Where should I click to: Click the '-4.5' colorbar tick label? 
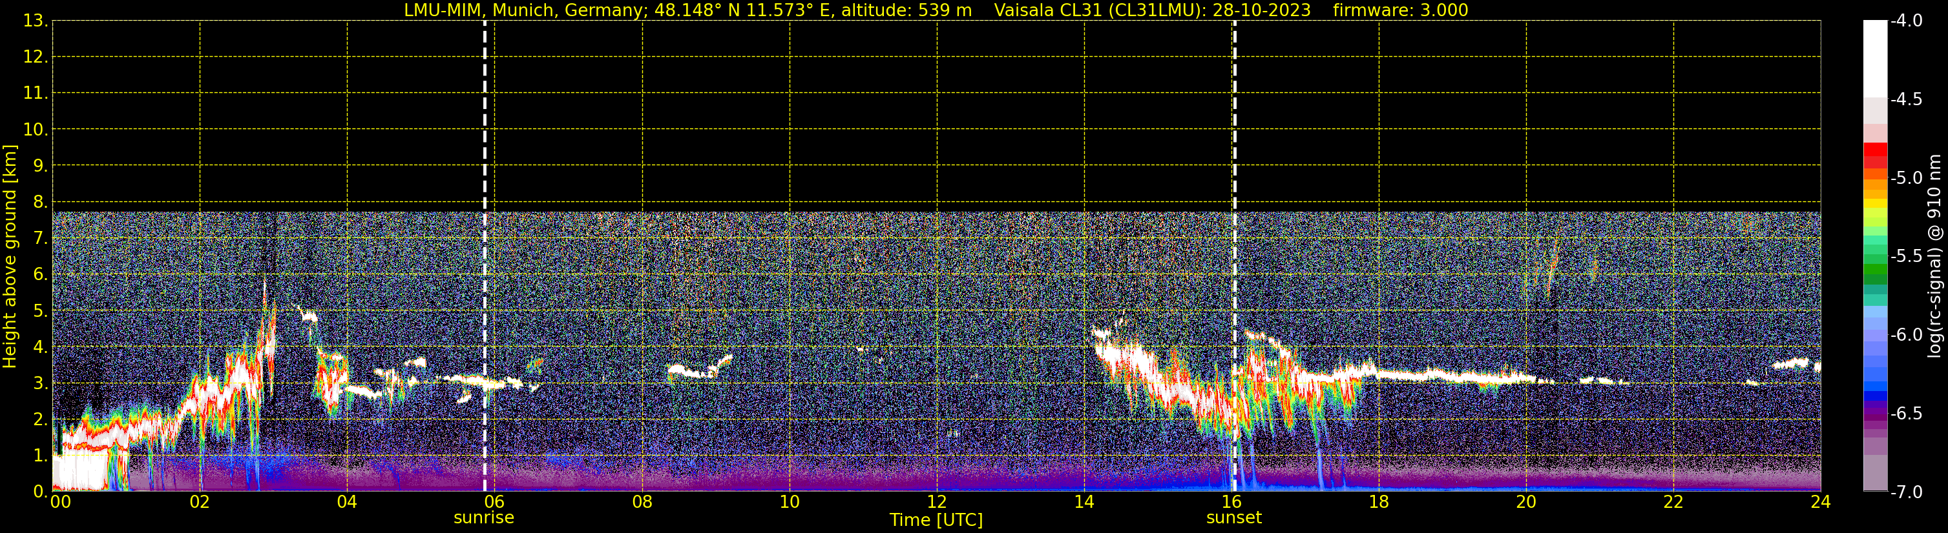pyautogui.click(x=1905, y=99)
